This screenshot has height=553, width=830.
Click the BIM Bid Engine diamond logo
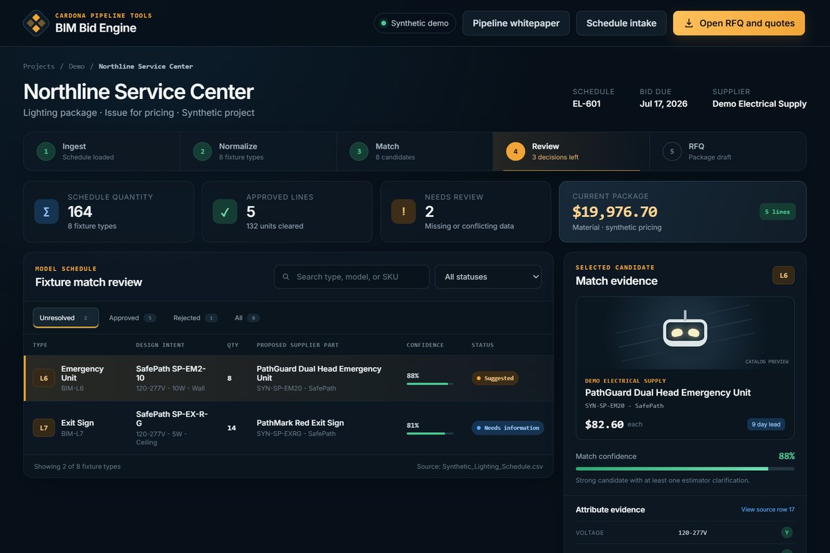pos(36,23)
